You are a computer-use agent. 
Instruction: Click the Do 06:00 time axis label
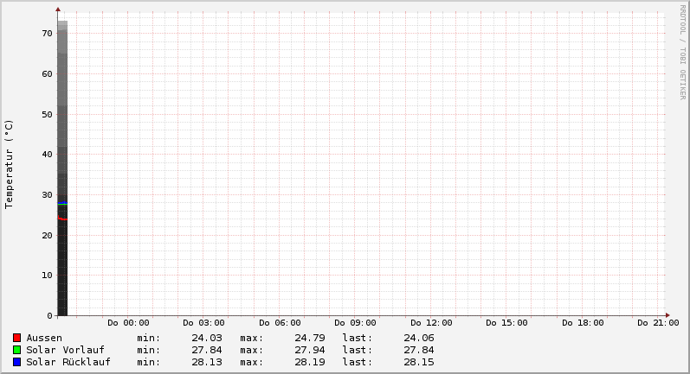(x=280, y=323)
